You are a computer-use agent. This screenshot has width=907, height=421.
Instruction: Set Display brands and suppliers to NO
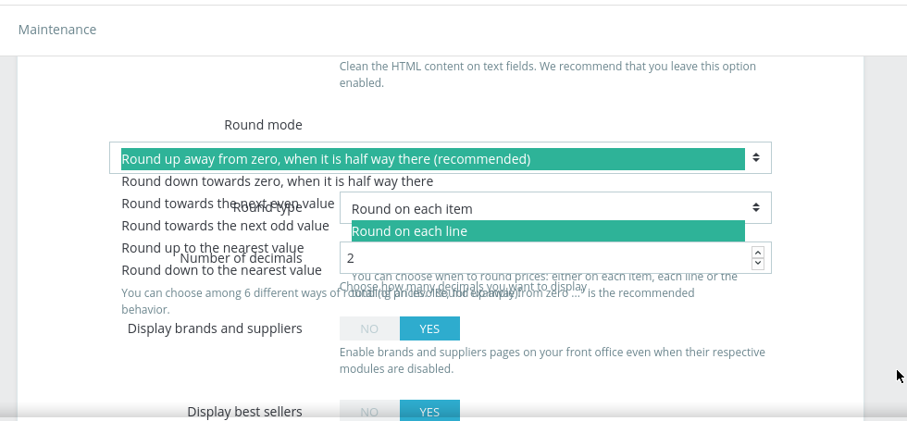369,328
